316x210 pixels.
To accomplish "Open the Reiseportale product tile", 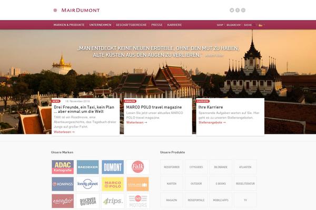I will pos(196,200).
